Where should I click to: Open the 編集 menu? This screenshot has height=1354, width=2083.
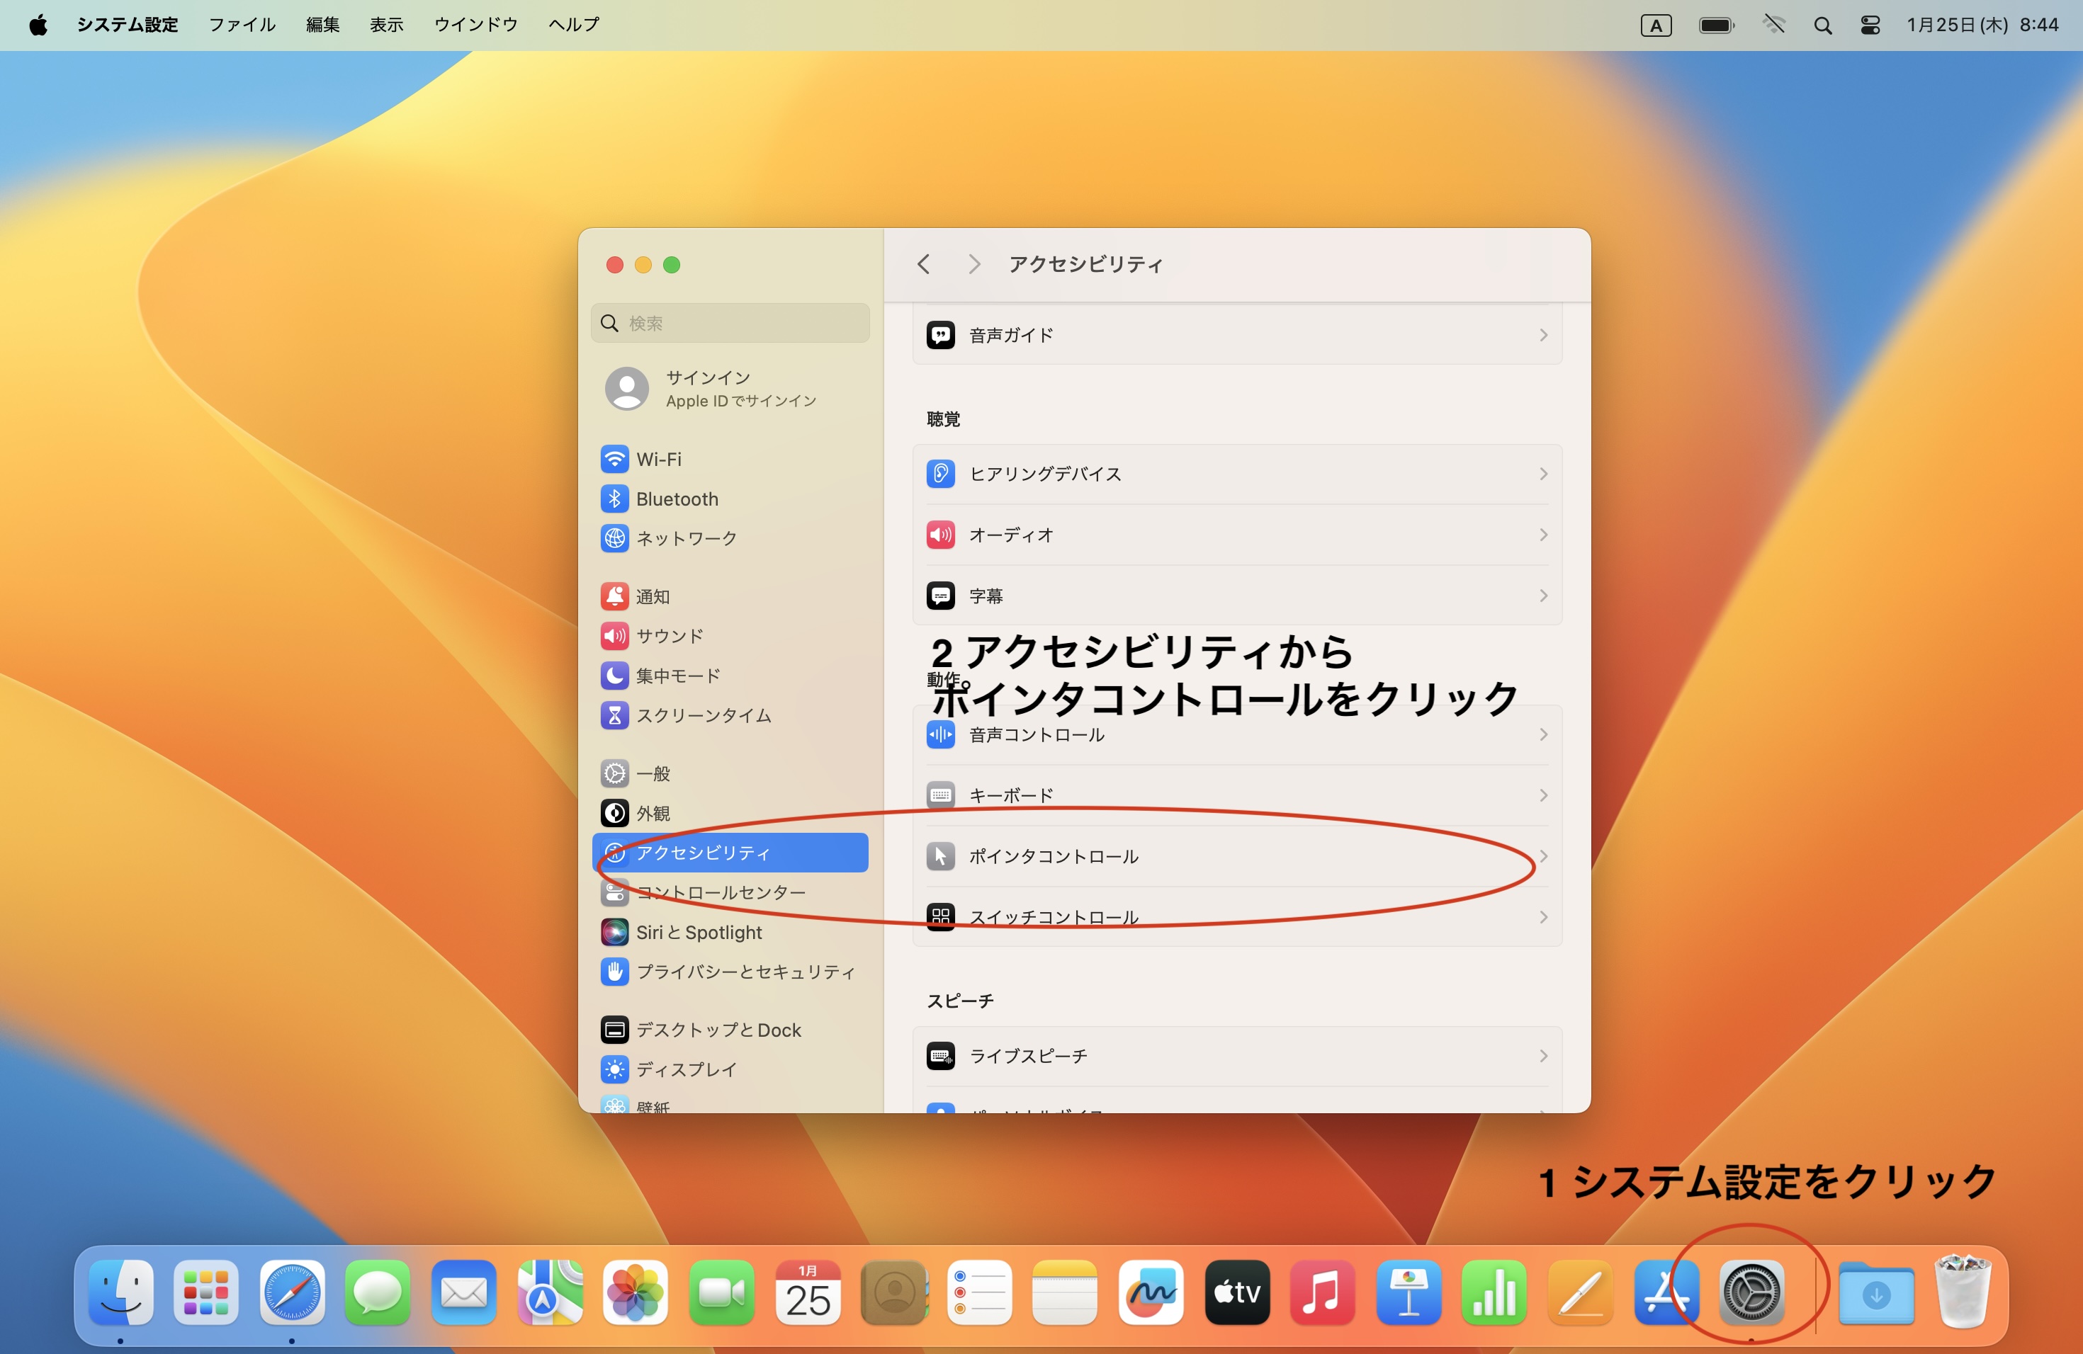(322, 25)
